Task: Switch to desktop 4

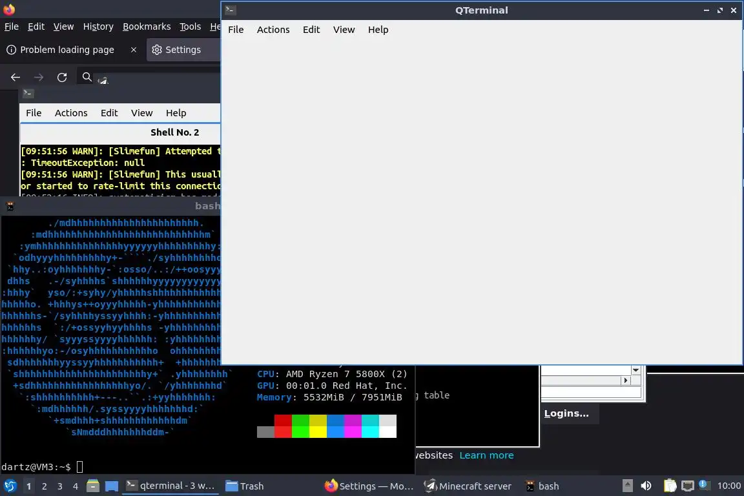Action: click(x=76, y=486)
